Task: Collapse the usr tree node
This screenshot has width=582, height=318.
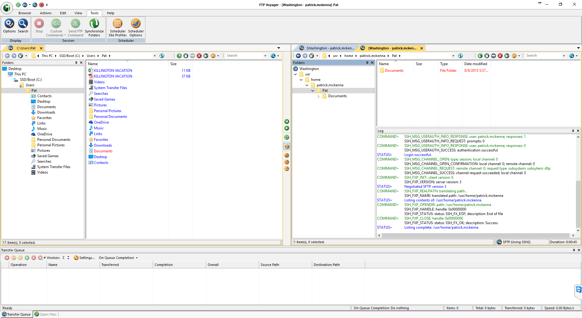Action: [295, 74]
